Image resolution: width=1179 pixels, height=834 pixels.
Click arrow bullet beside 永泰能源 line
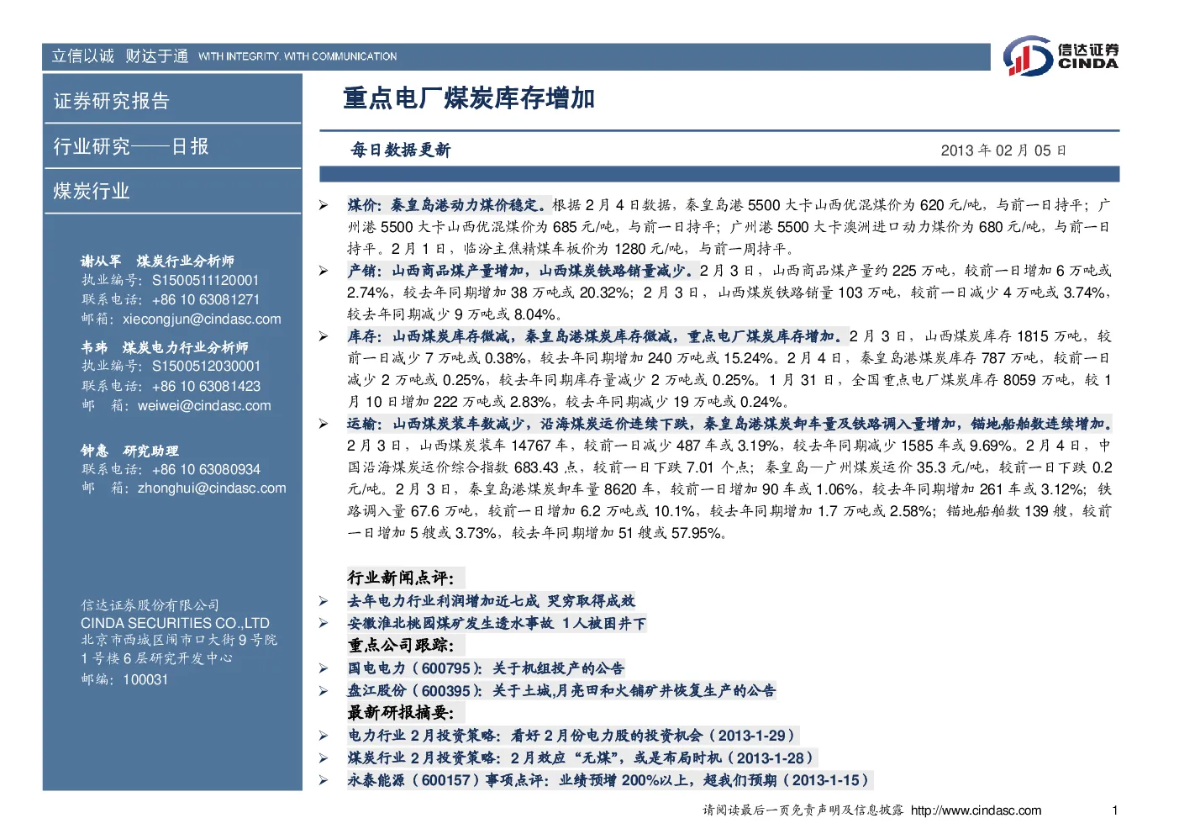[324, 781]
